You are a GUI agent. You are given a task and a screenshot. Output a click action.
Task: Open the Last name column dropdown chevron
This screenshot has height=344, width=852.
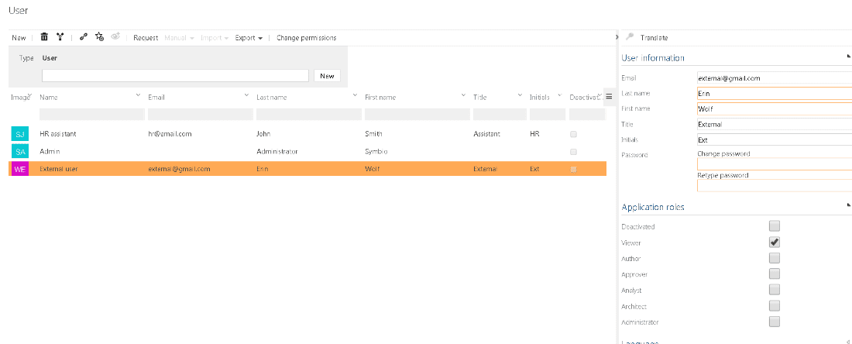tap(355, 95)
